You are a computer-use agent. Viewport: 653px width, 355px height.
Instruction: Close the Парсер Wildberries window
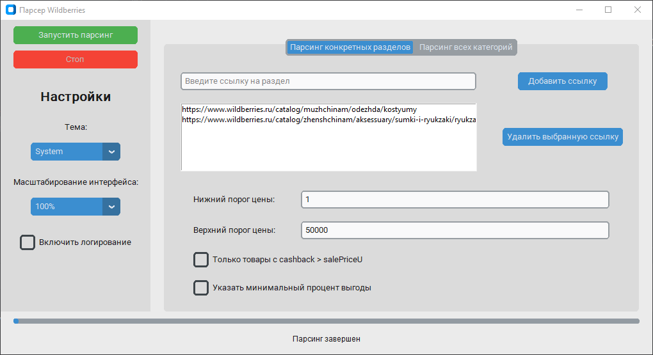638,10
